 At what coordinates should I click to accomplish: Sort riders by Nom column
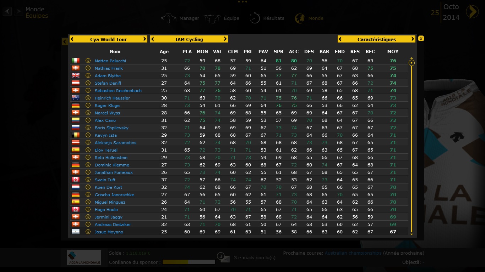tap(115, 52)
